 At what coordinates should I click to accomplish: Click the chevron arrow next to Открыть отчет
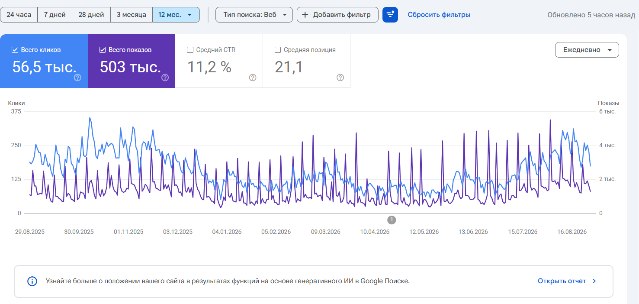coord(594,281)
